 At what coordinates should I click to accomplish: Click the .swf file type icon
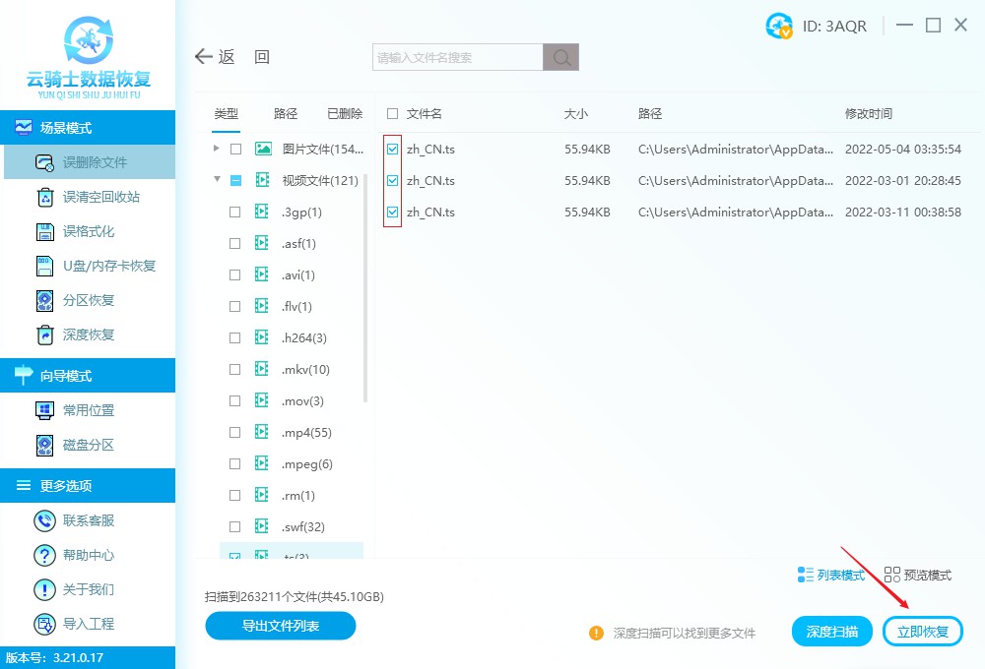[x=262, y=526]
